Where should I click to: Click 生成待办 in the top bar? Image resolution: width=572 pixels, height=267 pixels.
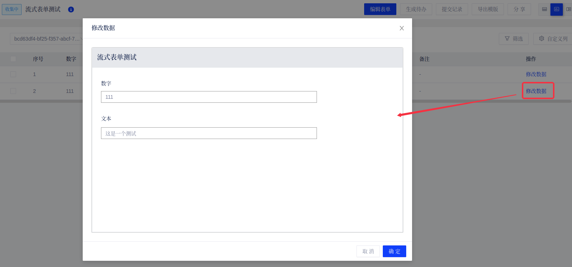[416, 9]
